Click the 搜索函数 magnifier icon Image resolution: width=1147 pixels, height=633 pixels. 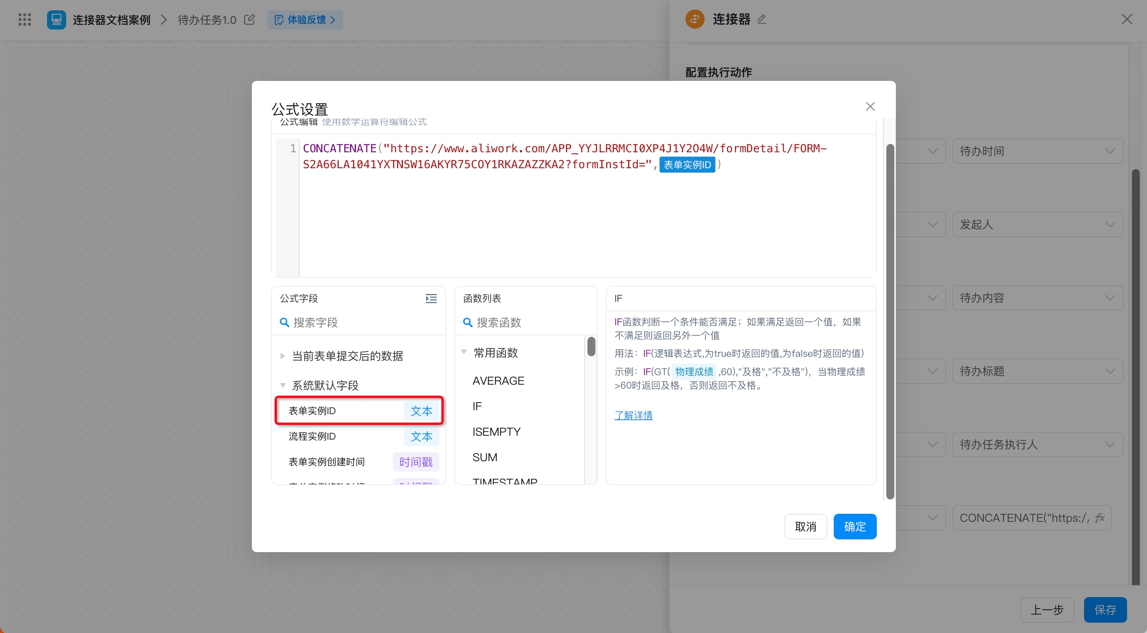coord(467,322)
